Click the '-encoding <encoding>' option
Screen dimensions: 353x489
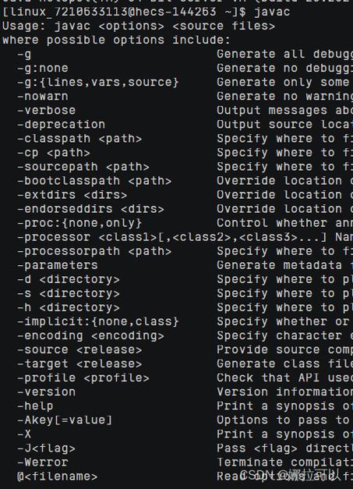[90, 335]
